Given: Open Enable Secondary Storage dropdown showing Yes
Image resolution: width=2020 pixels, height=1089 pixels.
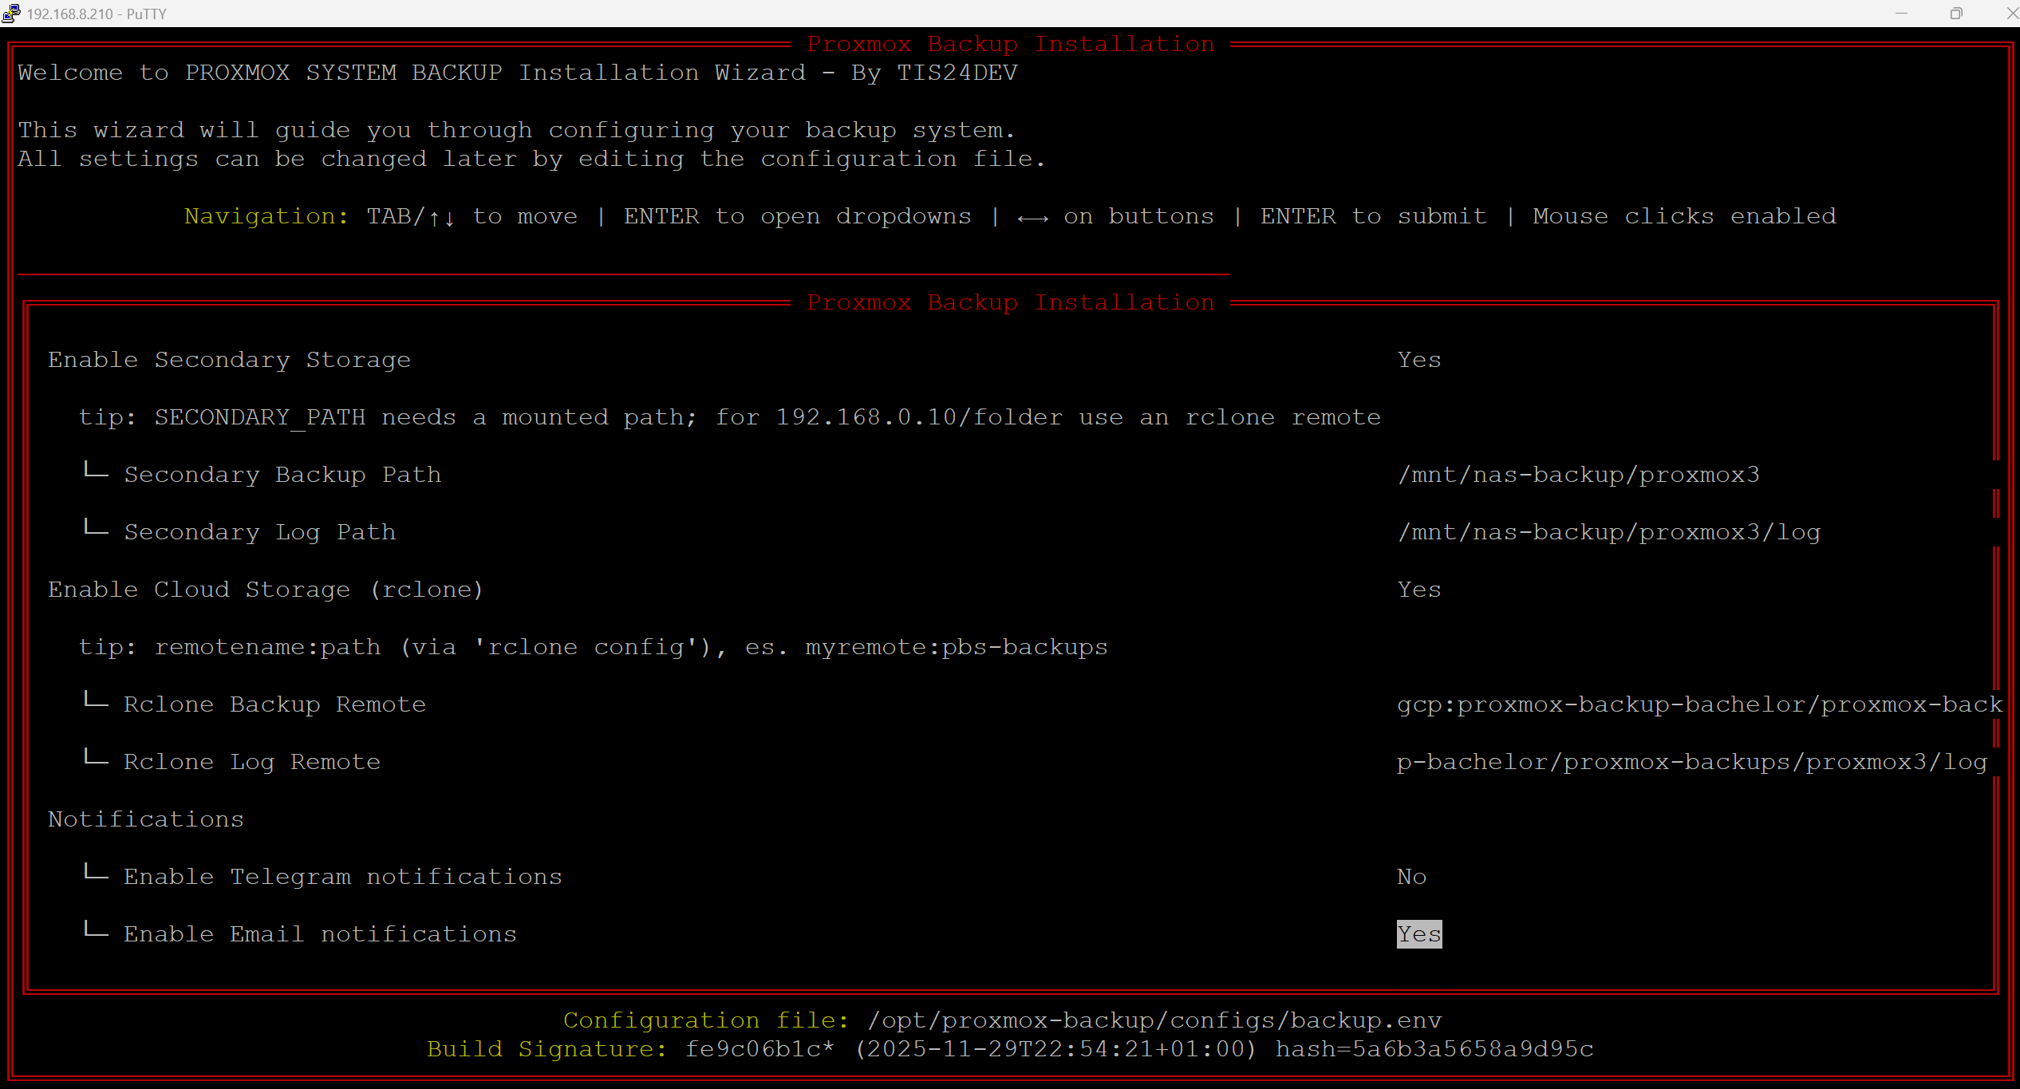Looking at the screenshot, I should click(1419, 360).
